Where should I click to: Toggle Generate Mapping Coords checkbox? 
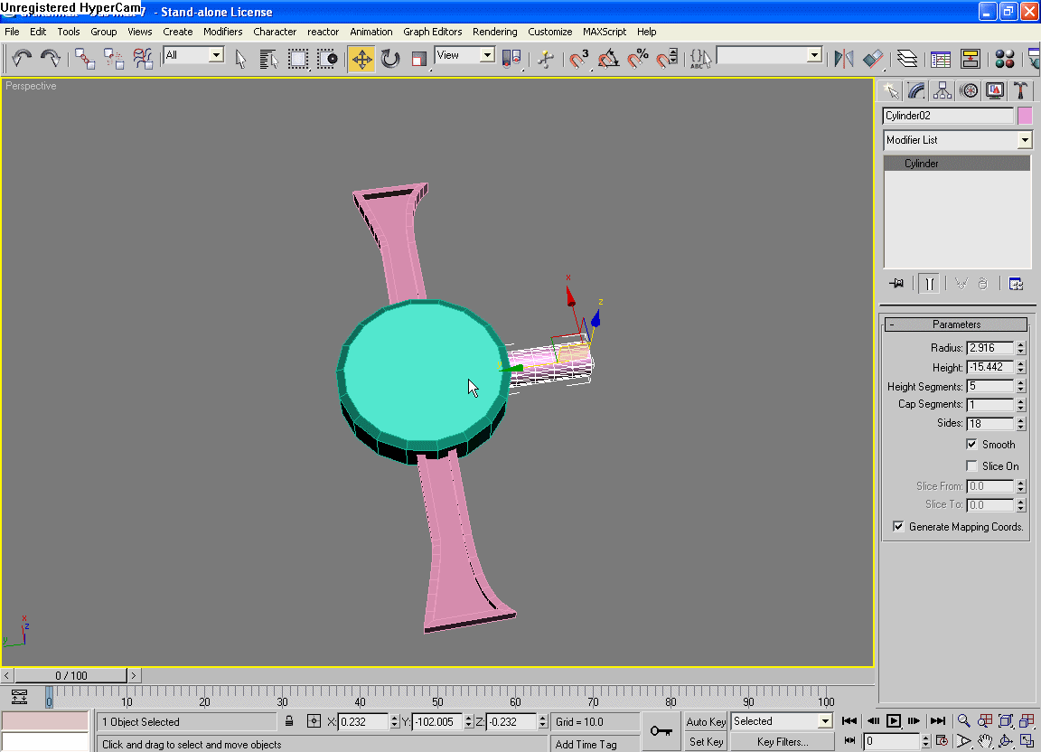[x=898, y=526]
